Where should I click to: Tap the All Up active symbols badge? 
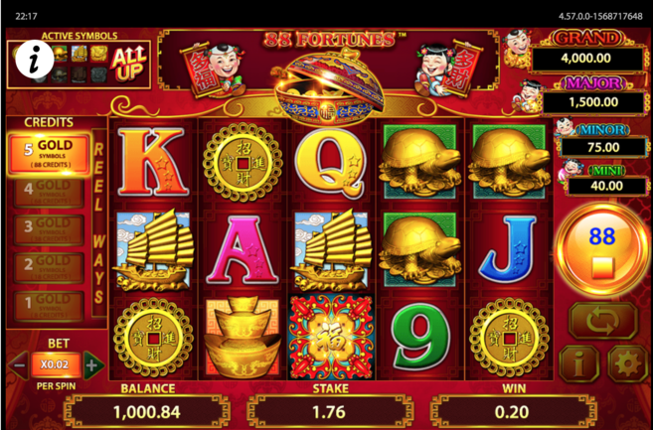click(128, 64)
